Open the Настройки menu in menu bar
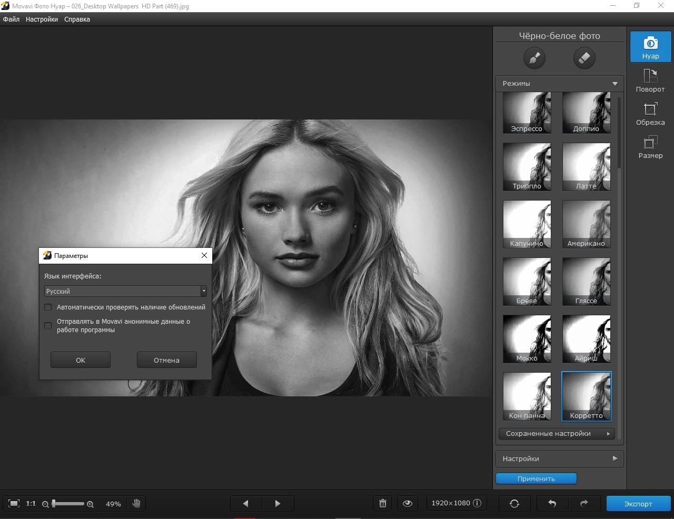Screen dimensions: 674x519 42,19
